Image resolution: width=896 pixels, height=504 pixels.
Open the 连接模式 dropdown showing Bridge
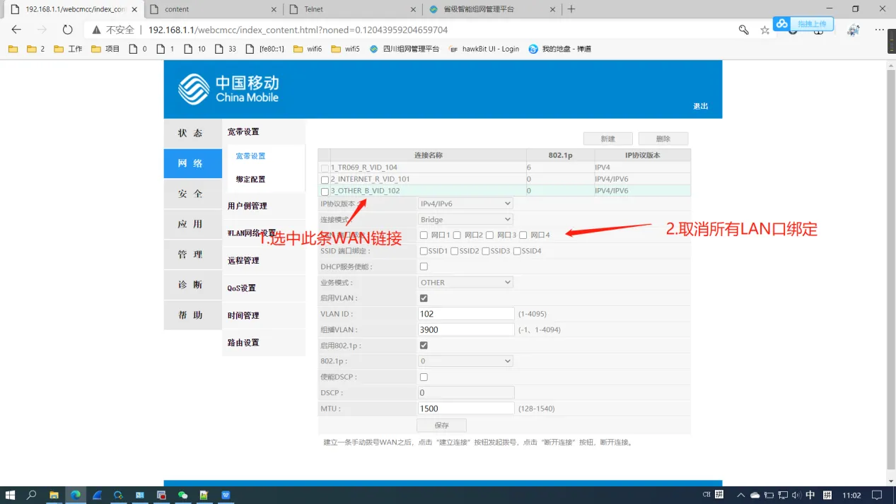(x=465, y=220)
